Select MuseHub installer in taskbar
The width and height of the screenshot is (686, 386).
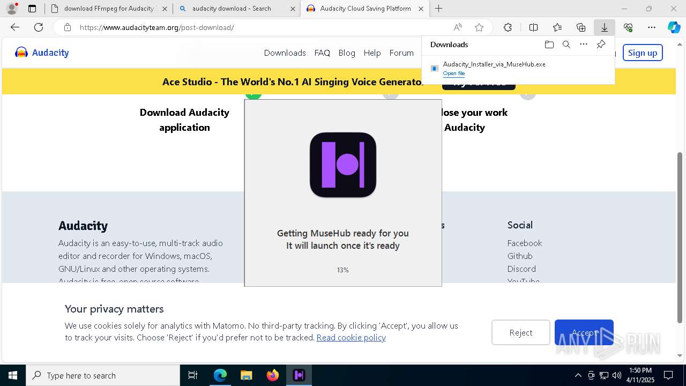click(299, 375)
